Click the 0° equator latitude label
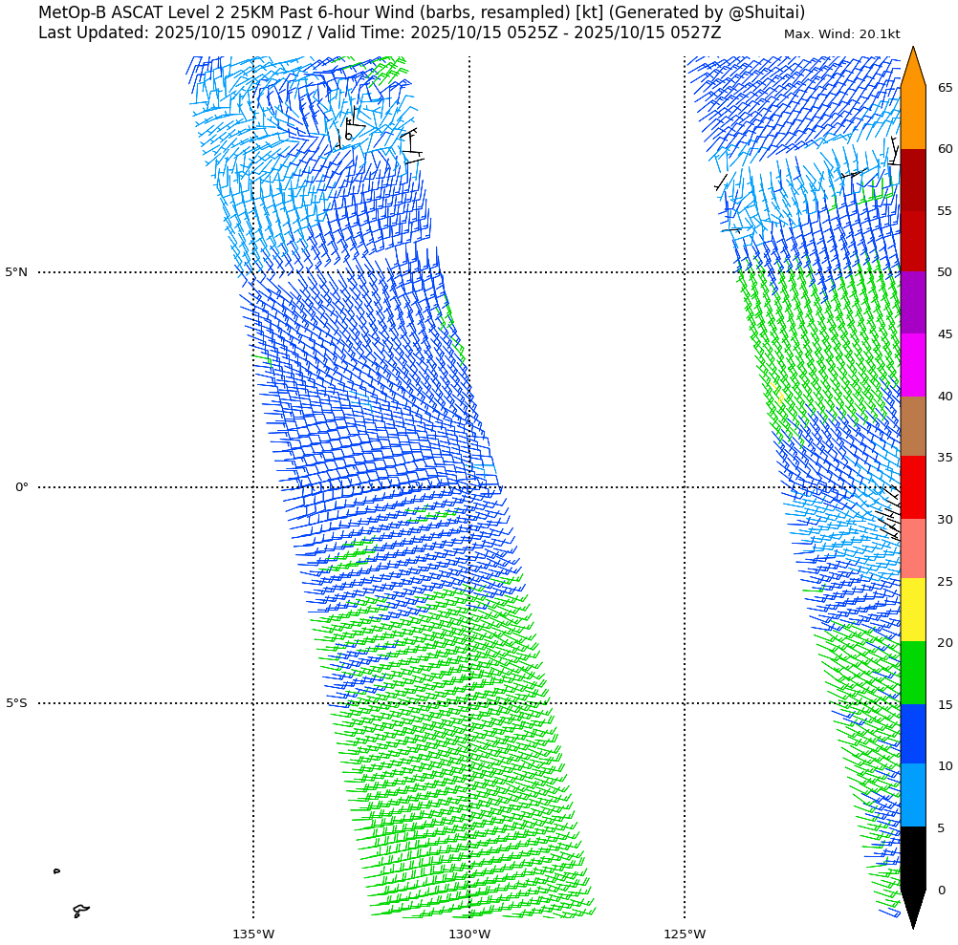The width and height of the screenshot is (958, 945). [x=21, y=487]
